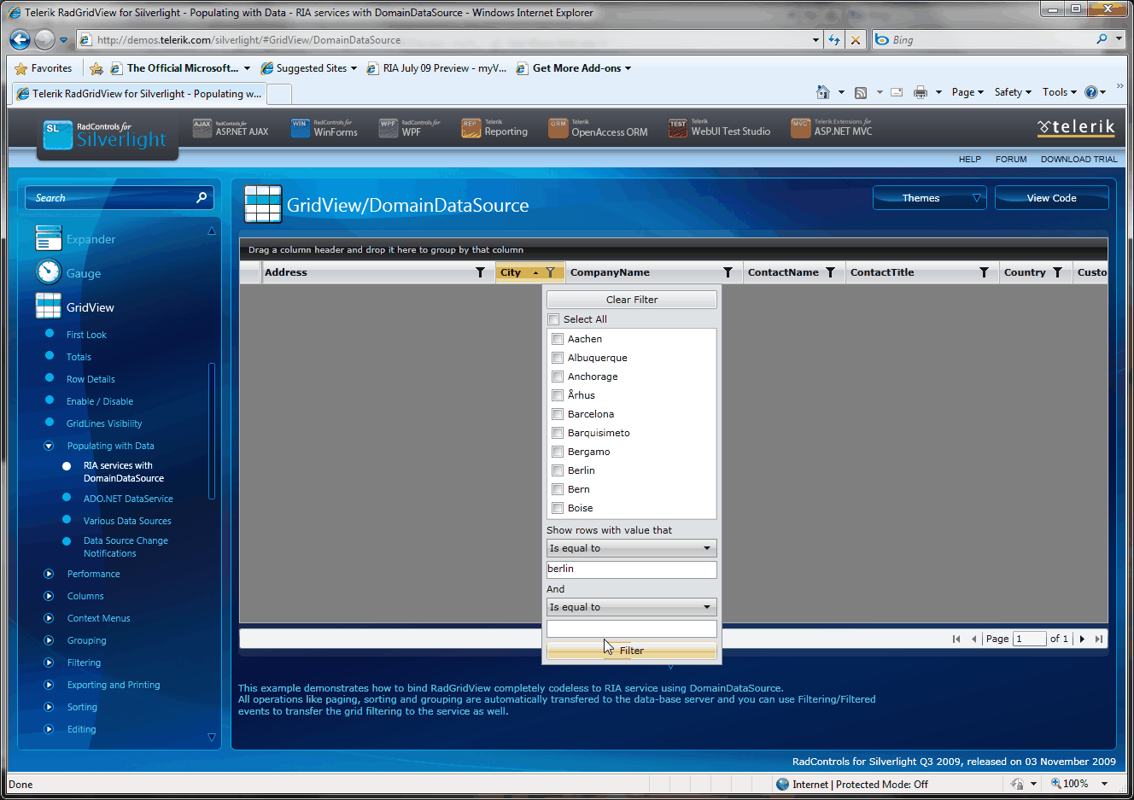
Task: Click the browser Forward button
Action: (x=44, y=39)
